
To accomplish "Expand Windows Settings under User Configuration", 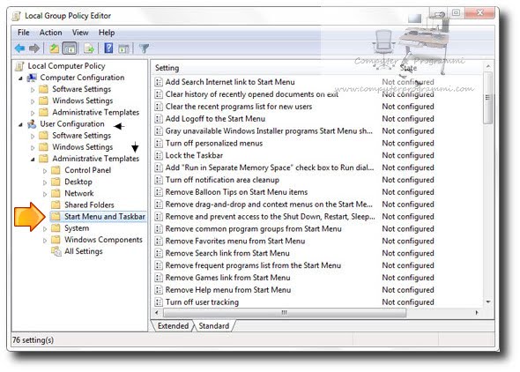I will 33,147.
